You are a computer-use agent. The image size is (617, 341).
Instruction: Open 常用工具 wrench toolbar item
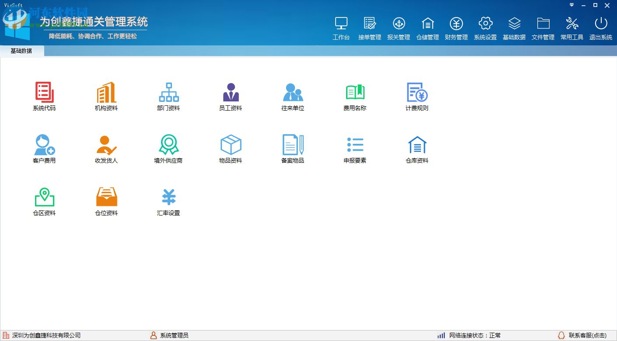point(572,28)
